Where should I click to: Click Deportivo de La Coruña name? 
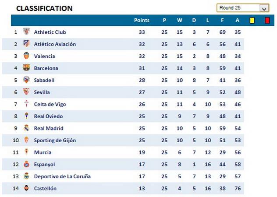[x=62, y=176]
